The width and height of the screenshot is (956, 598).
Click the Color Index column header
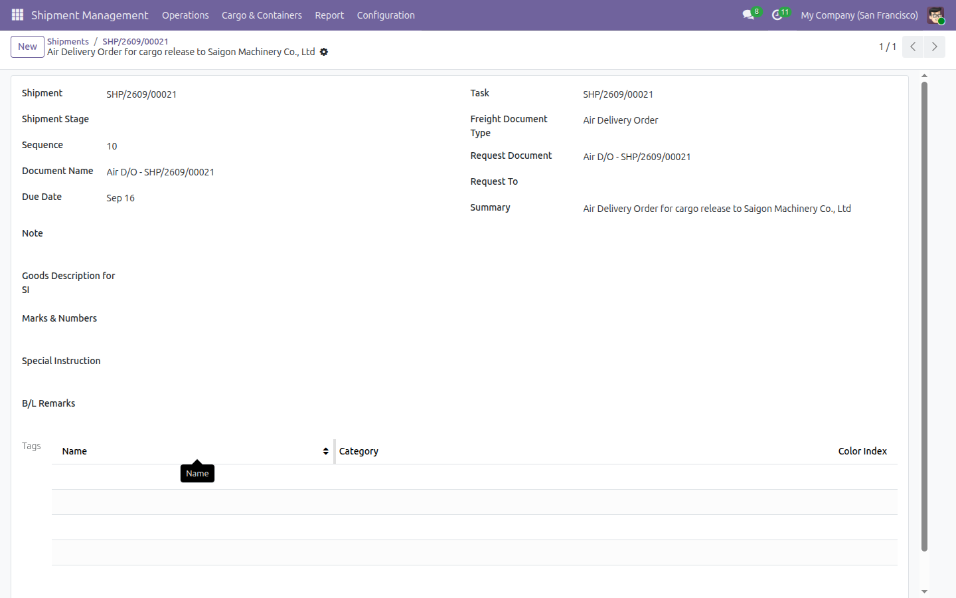pyautogui.click(x=862, y=451)
